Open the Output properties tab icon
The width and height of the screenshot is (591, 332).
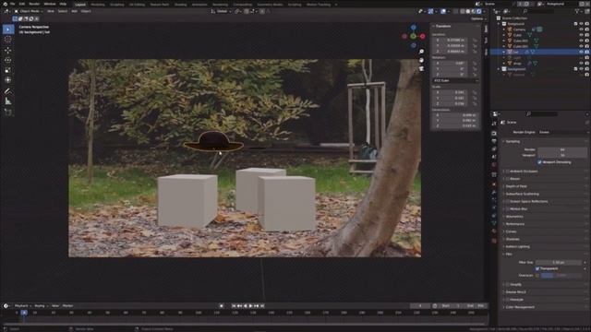tap(494, 141)
